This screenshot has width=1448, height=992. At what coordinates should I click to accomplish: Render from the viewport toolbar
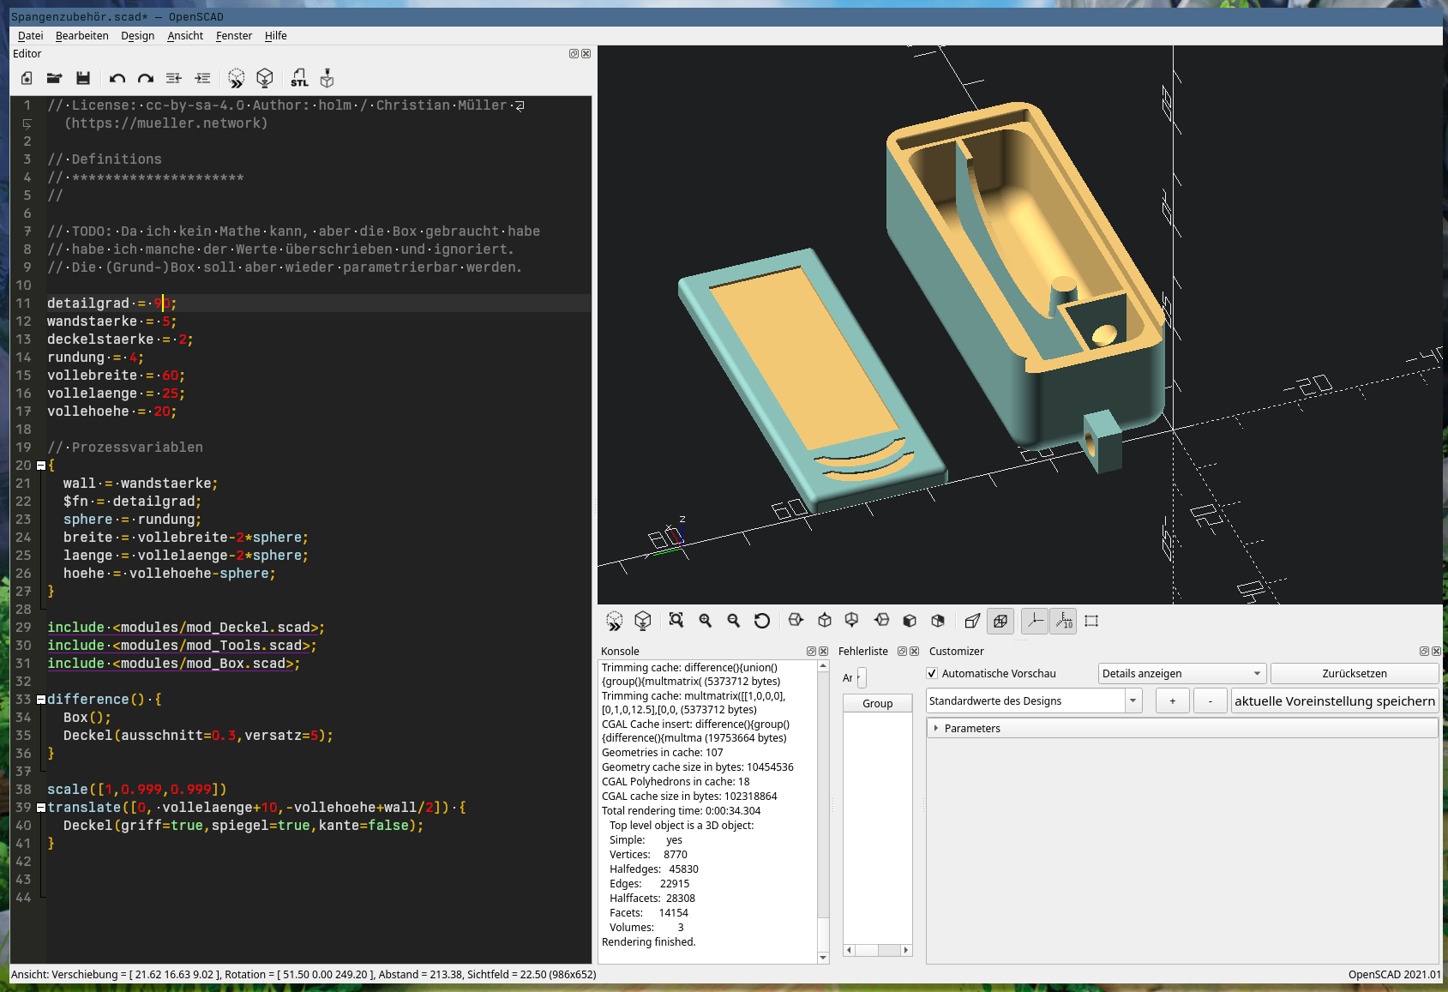[x=643, y=621]
